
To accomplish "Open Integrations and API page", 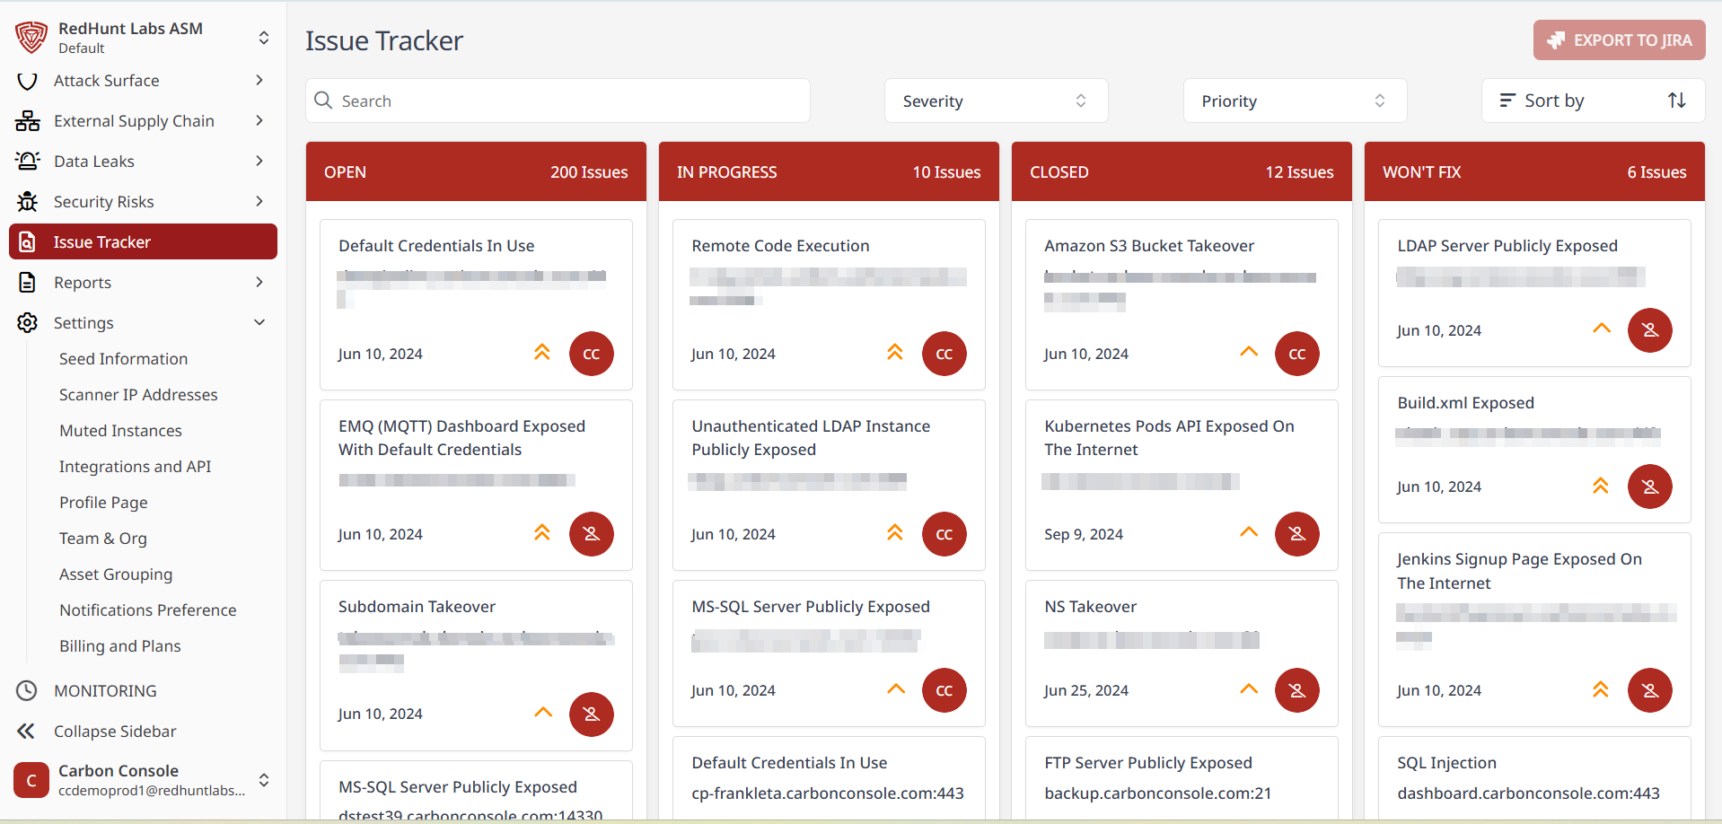I will point(136,467).
